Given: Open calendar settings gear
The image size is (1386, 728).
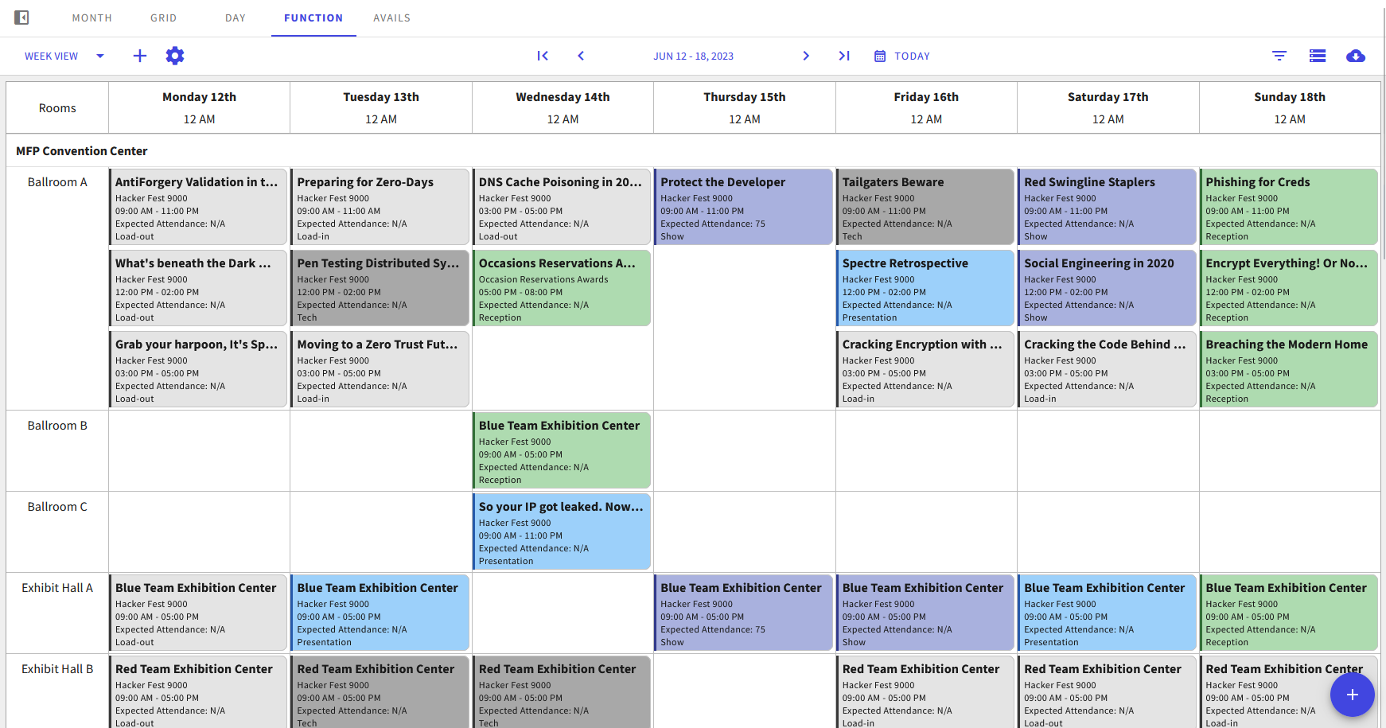Looking at the screenshot, I should (x=175, y=56).
